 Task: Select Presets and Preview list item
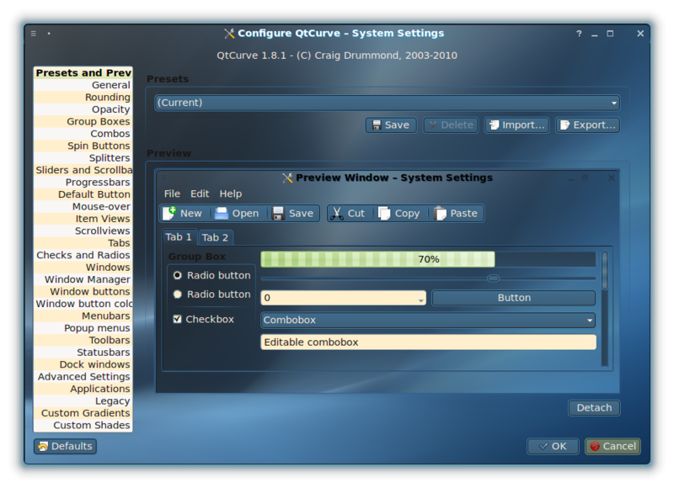[x=83, y=73]
